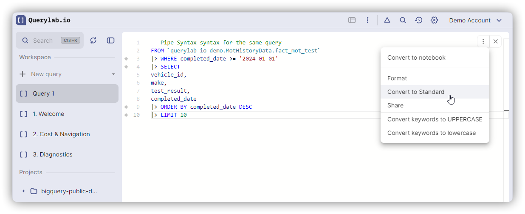The image size is (525, 214).
Task: Click the sidebar Search input field
Action: [x=42, y=41]
